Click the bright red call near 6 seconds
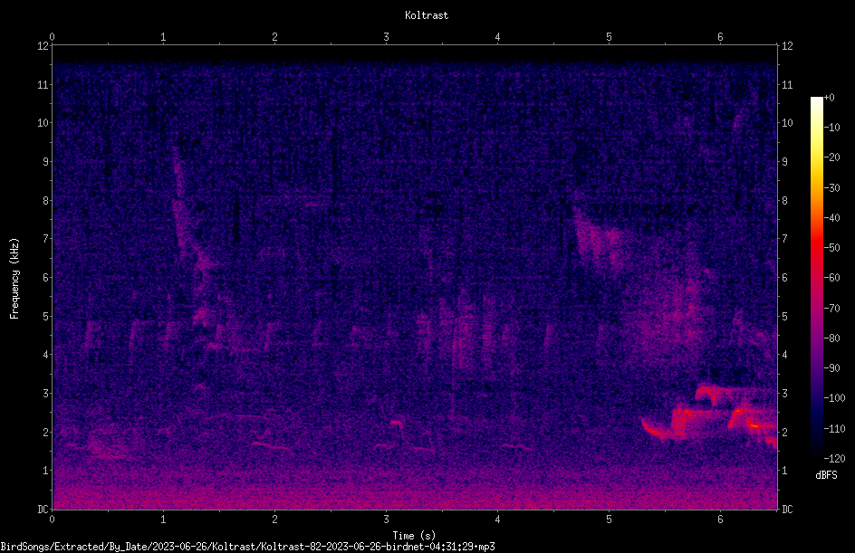The width and height of the screenshot is (855, 553). point(709,417)
